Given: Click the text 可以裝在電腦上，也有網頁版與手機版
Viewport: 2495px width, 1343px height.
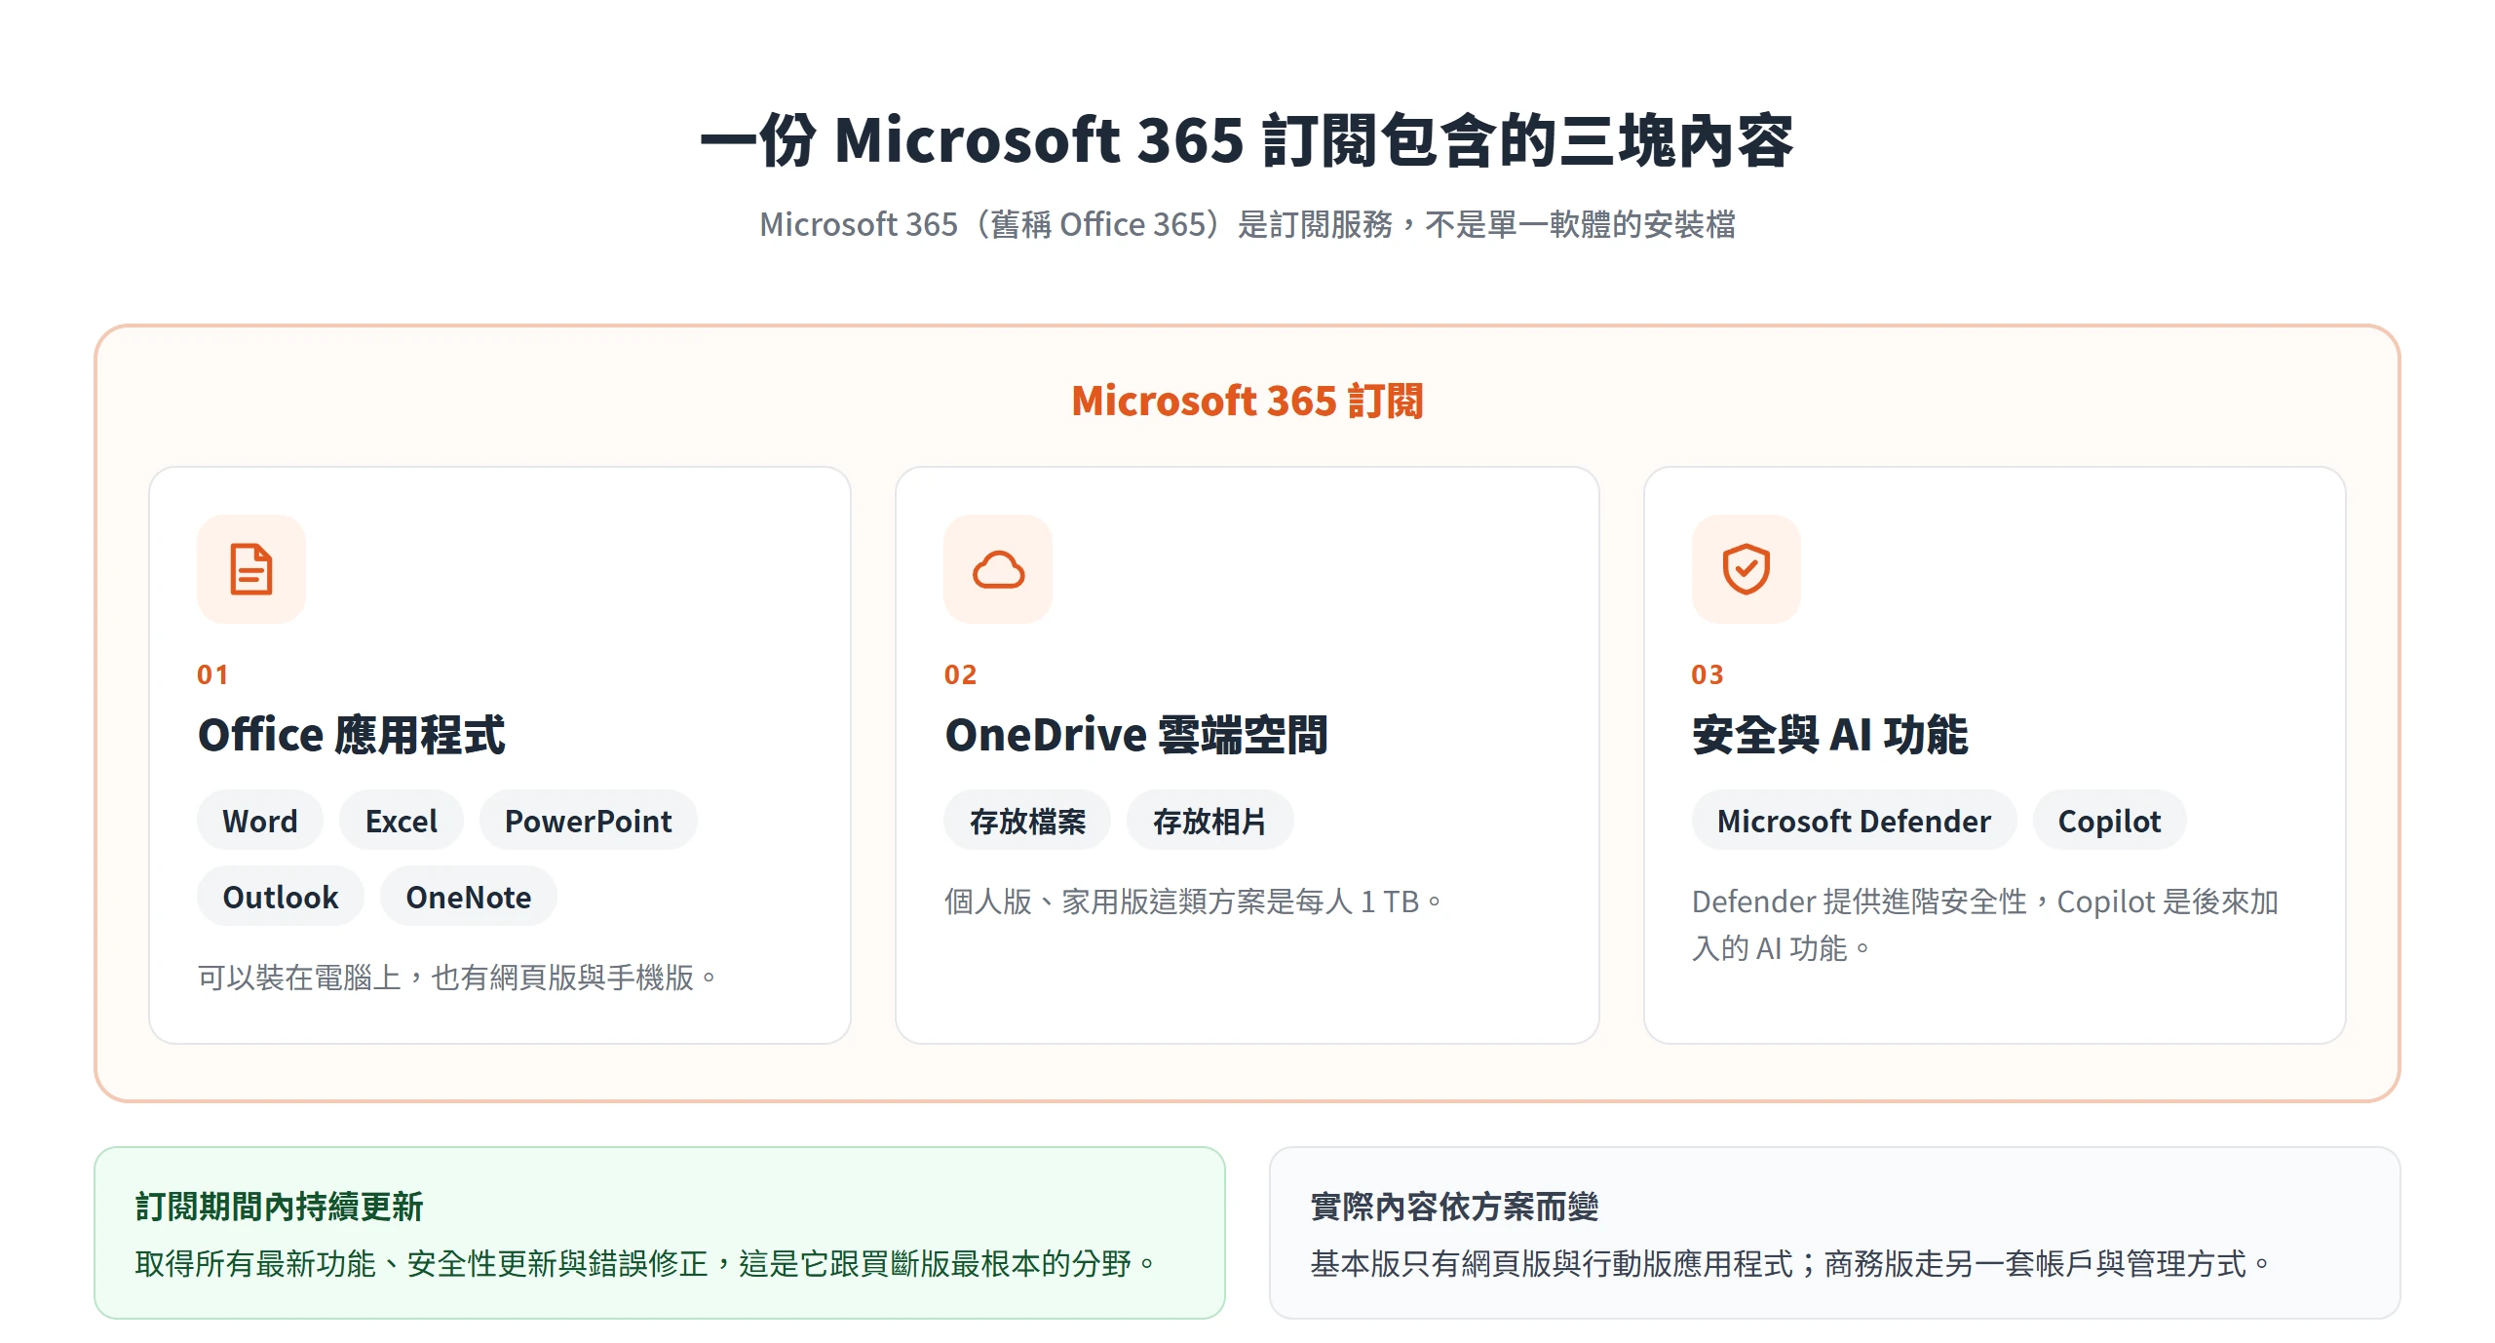Looking at the screenshot, I should 456,977.
